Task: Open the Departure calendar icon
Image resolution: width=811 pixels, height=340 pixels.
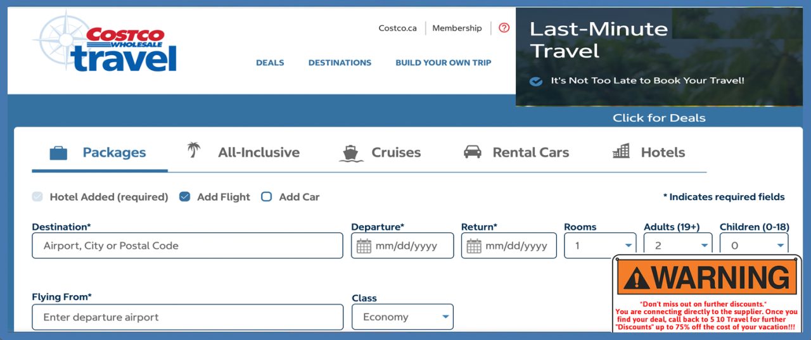Action: [364, 246]
